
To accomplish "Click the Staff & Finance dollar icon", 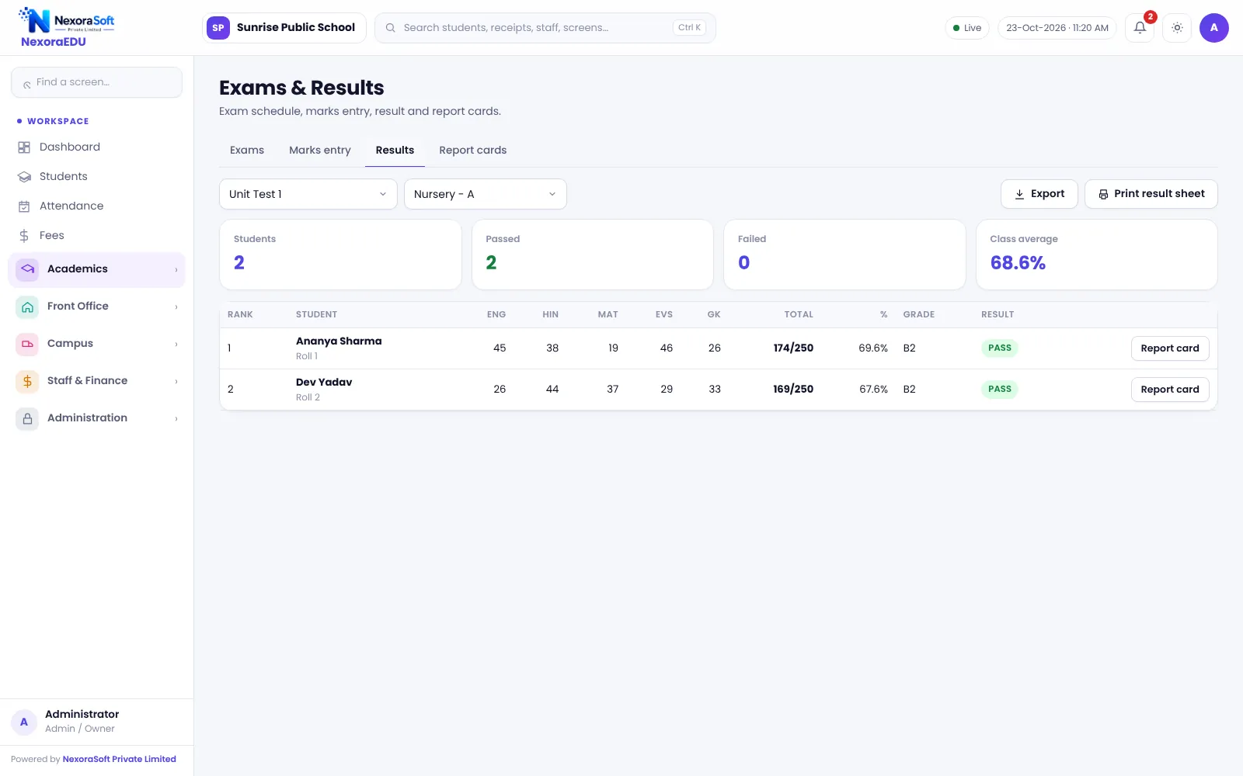I will 27,381.
